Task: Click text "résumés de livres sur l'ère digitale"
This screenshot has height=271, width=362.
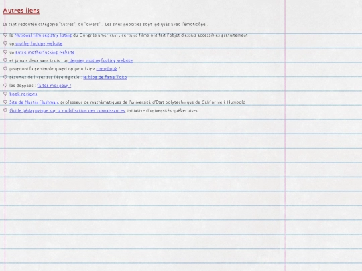Action: coord(44,77)
